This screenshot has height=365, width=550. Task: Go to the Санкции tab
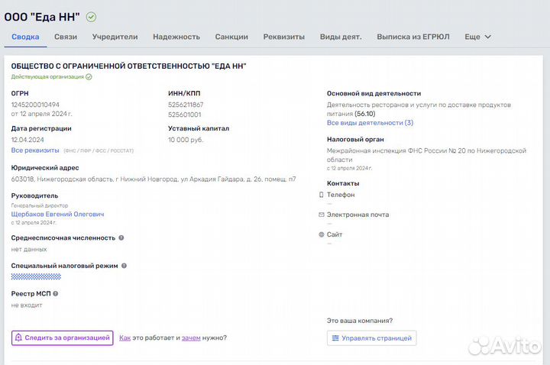click(231, 37)
